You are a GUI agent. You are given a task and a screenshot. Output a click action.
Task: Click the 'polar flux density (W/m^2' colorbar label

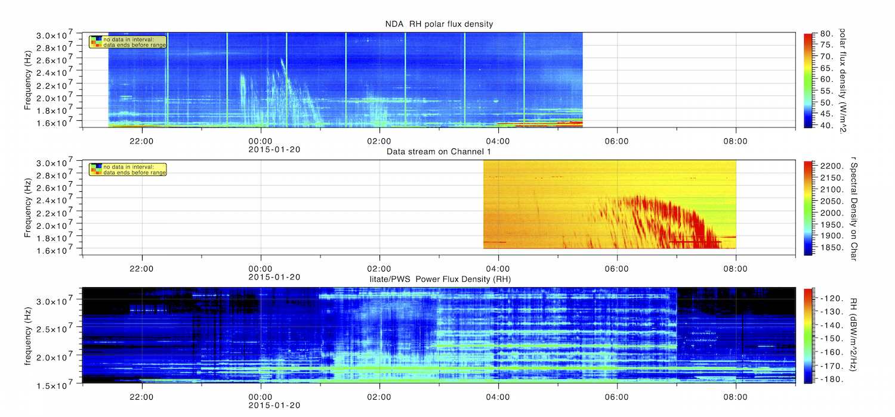coord(842,80)
